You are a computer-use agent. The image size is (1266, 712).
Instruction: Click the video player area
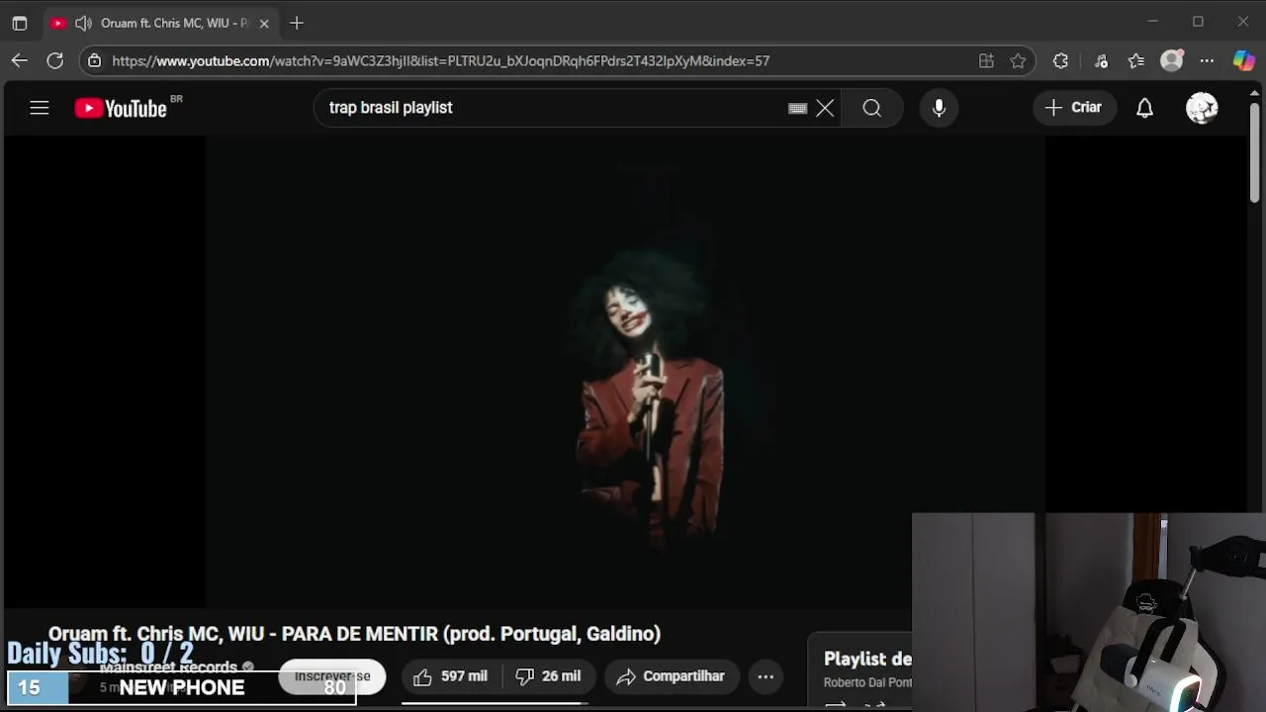pyautogui.click(x=625, y=371)
